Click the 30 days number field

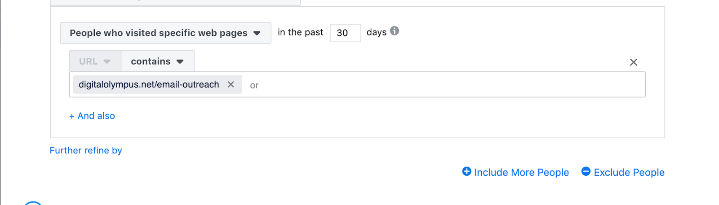345,33
